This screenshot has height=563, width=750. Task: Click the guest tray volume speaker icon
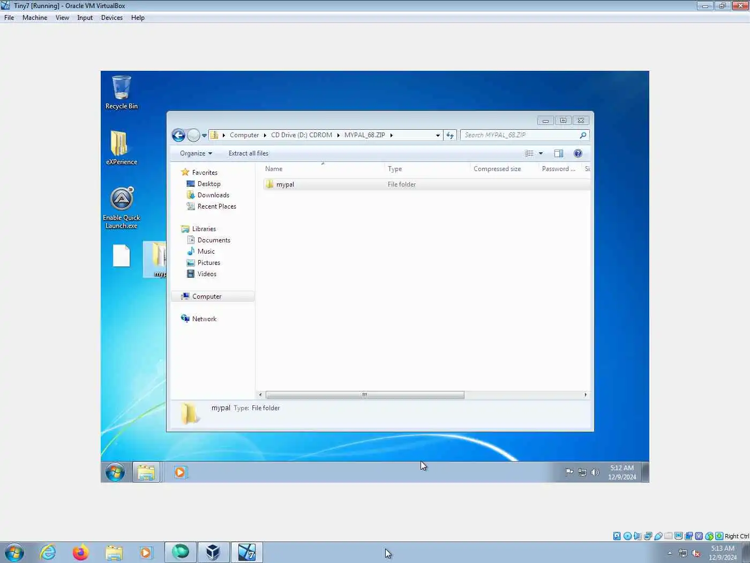point(595,472)
